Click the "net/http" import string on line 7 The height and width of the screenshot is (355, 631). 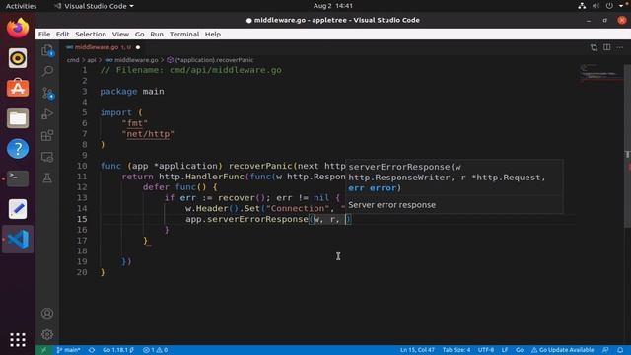tap(148, 134)
